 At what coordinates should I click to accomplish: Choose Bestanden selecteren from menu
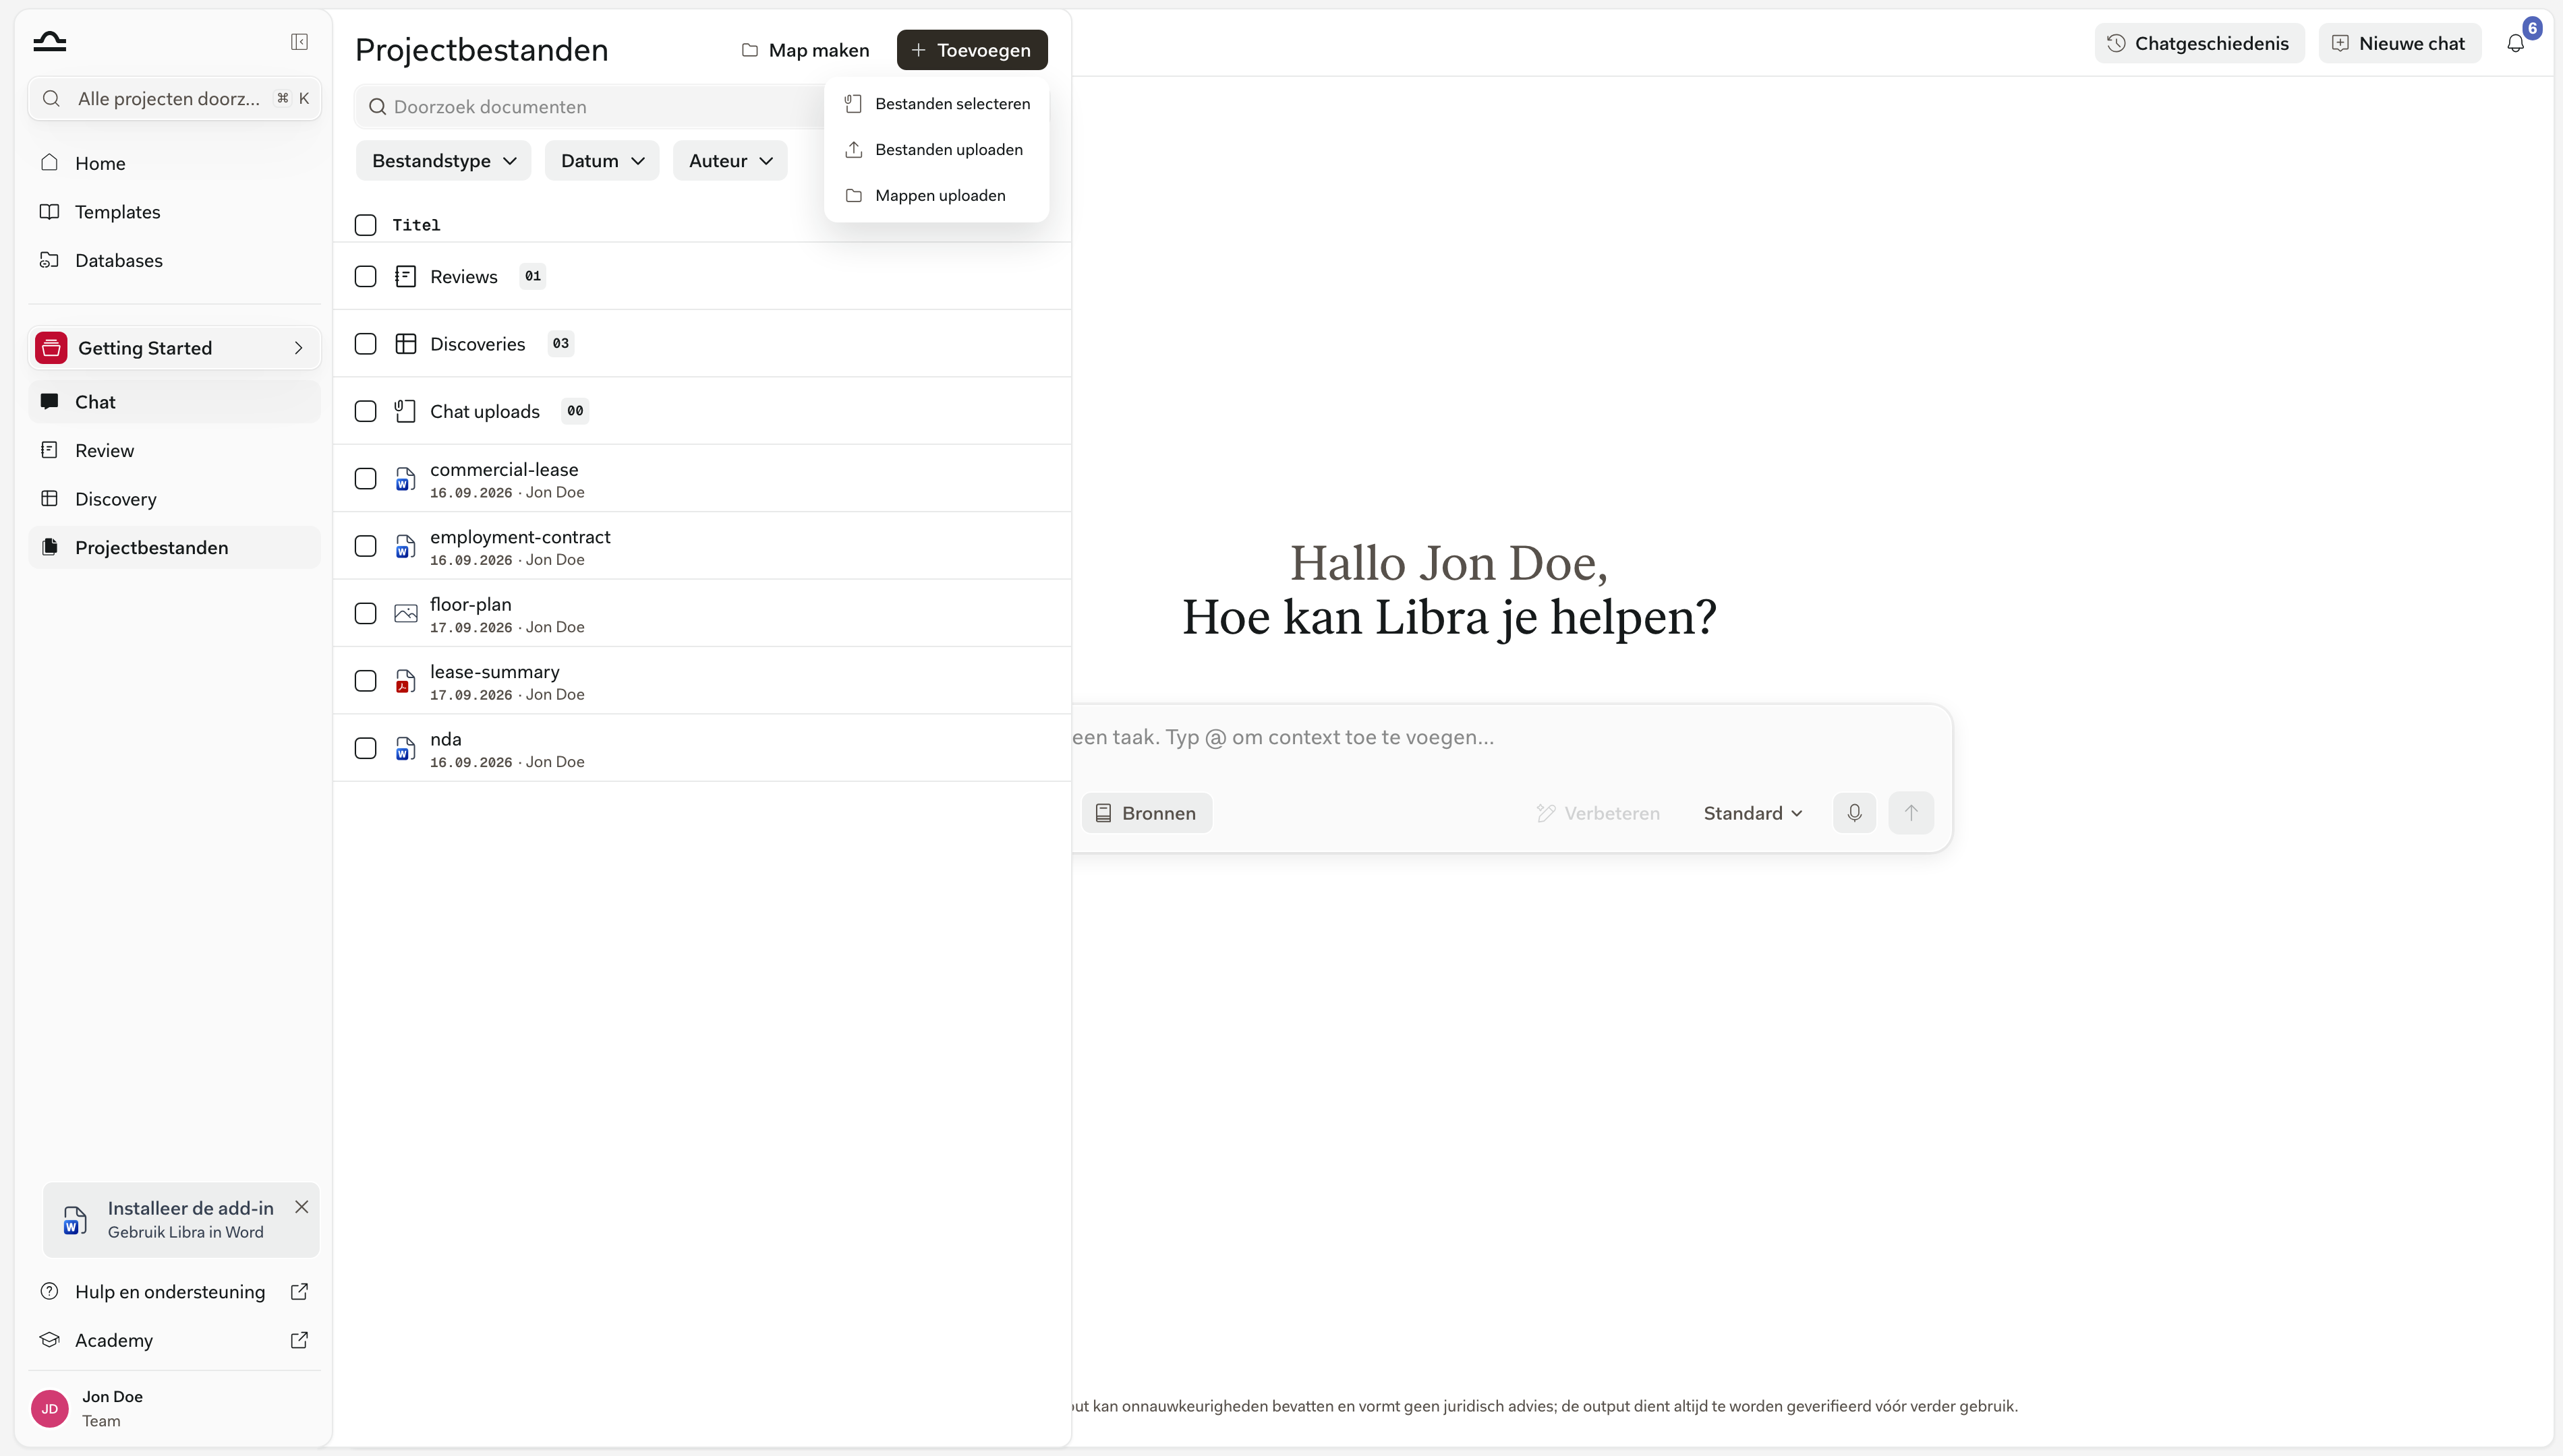pyautogui.click(x=936, y=104)
